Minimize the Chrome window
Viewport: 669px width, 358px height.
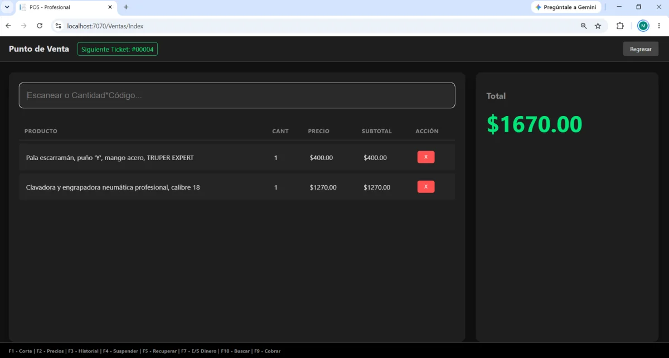[x=619, y=7]
